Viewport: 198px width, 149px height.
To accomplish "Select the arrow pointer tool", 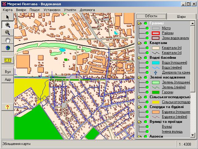I will 7,17.
